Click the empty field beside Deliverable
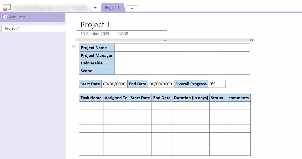302x159 pixels. (x=182, y=63)
